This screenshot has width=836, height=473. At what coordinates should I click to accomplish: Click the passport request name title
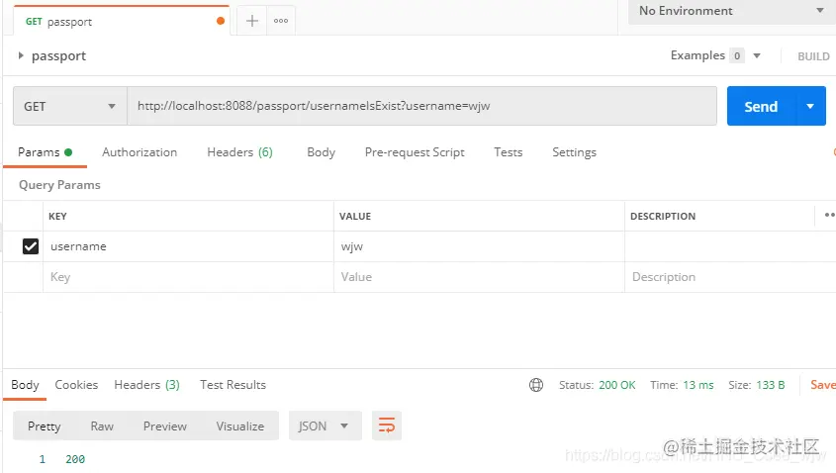(x=58, y=56)
